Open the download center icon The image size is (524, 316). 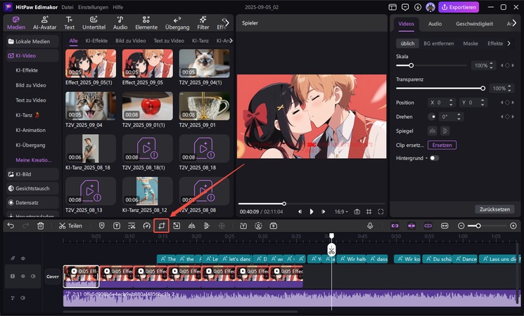[x=418, y=7]
